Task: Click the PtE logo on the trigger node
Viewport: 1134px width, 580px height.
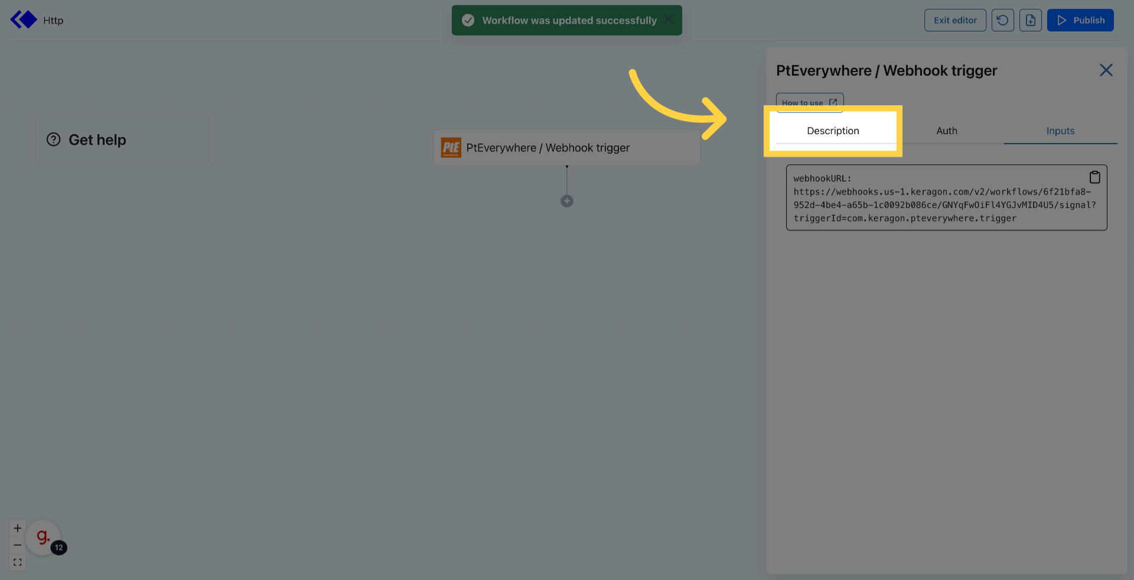Action: 451,147
